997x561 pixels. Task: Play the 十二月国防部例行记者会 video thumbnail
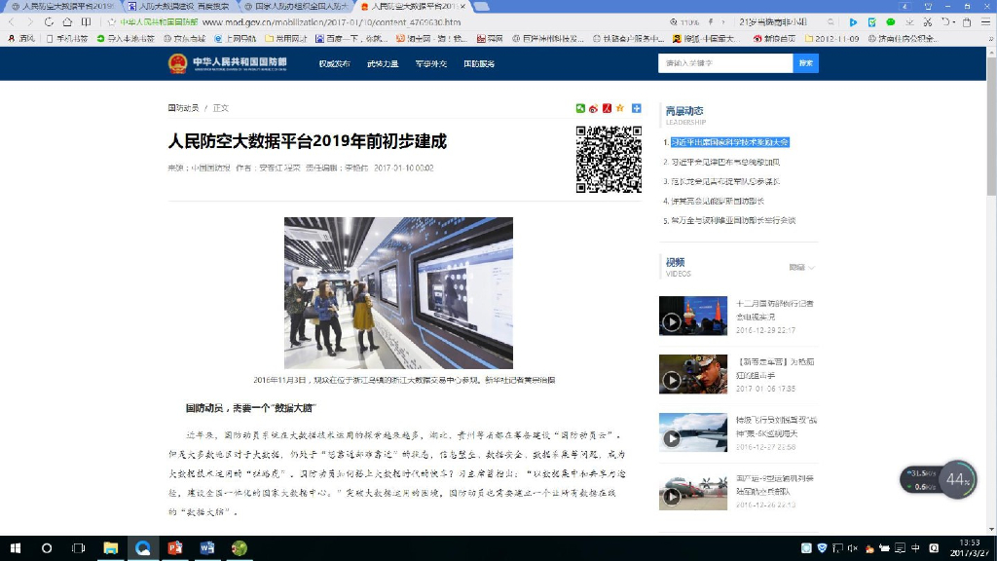pyautogui.click(x=693, y=316)
